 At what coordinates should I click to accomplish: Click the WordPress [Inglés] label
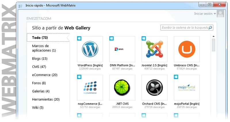90,65
